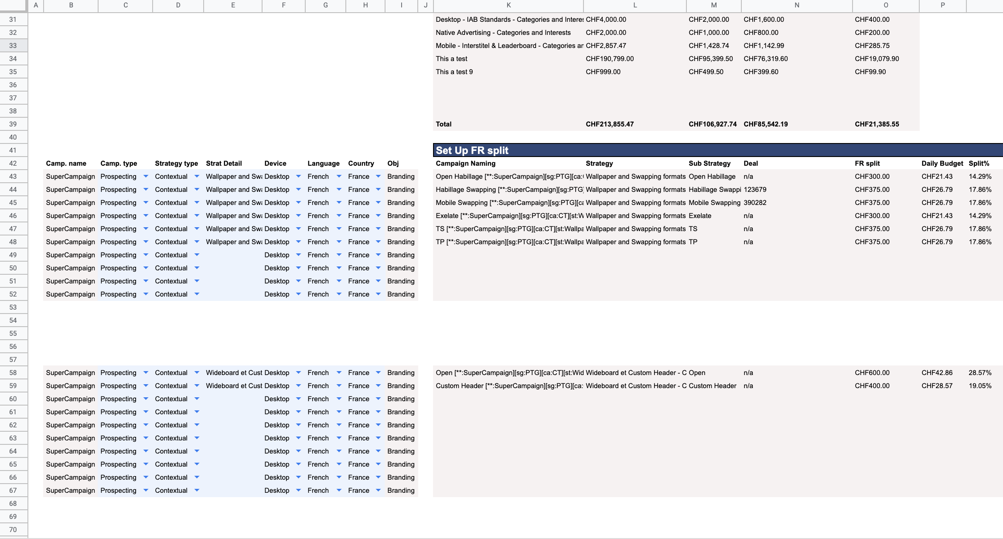
Task: Open Strategy type dropdown in row 59
Action: pos(197,386)
